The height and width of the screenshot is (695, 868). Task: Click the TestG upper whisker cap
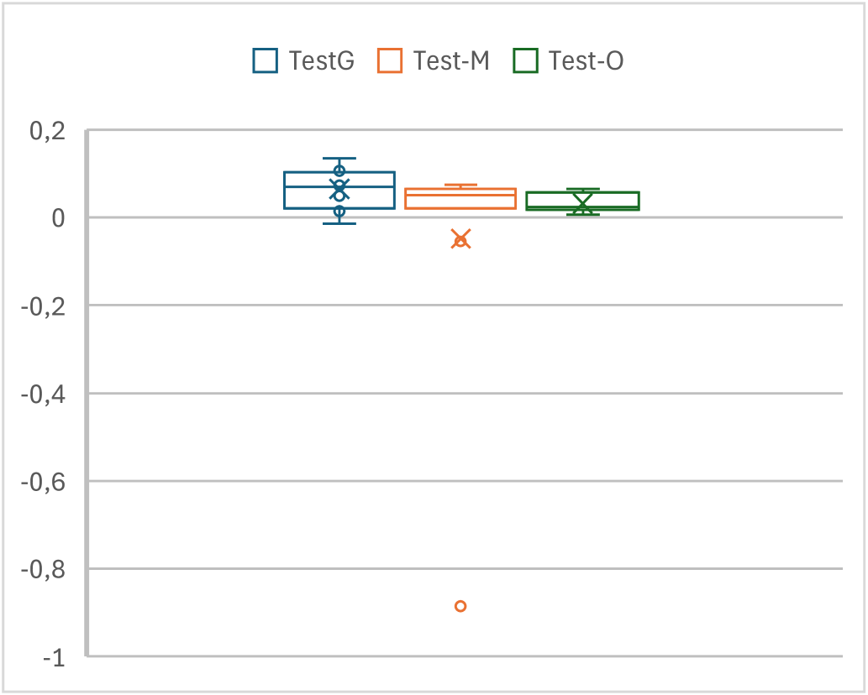[x=339, y=158]
